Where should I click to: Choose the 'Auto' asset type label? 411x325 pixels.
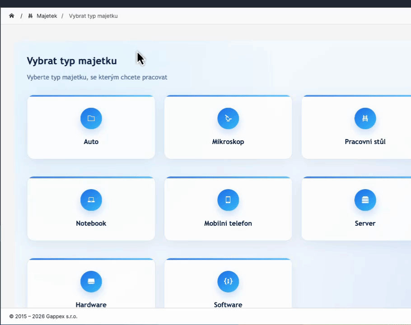(x=91, y=142)
